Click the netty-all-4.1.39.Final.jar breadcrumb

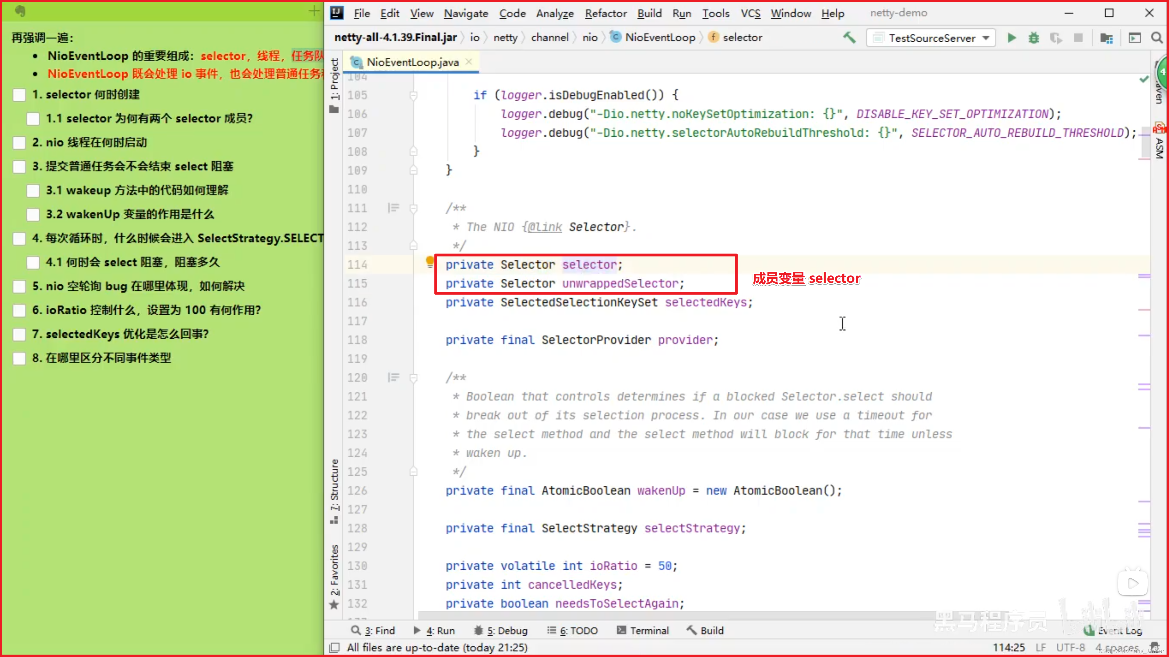[x=395, y=37]
